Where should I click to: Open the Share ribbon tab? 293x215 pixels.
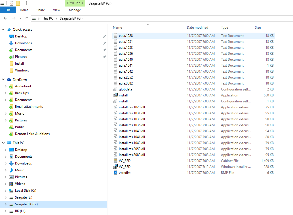point(41,10)
